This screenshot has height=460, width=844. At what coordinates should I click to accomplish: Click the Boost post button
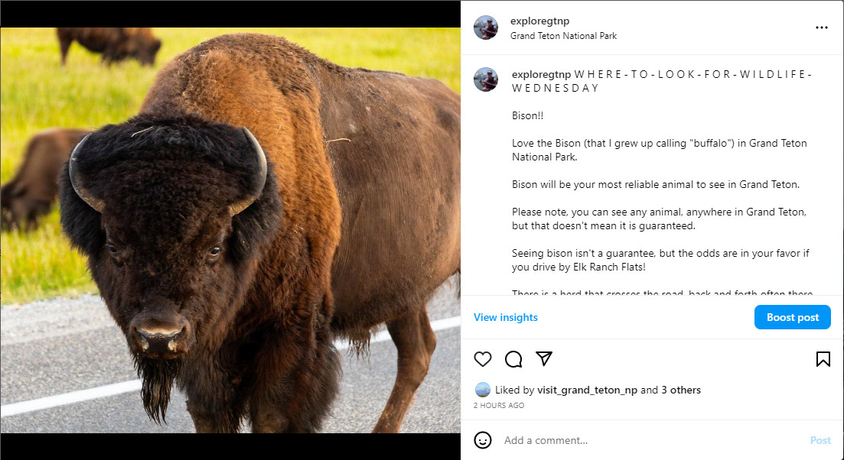pos(792,317)
